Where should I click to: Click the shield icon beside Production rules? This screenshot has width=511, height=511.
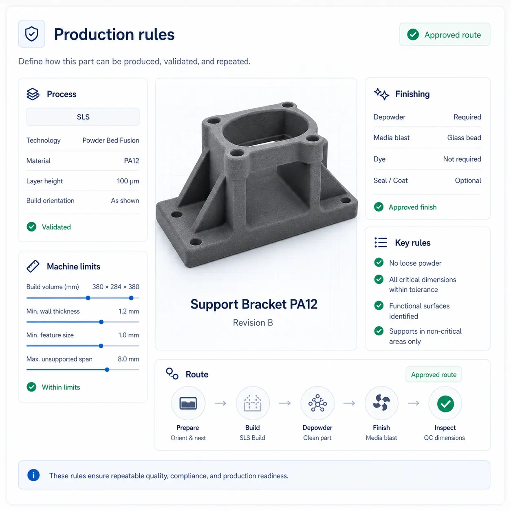tap(32, 34)
